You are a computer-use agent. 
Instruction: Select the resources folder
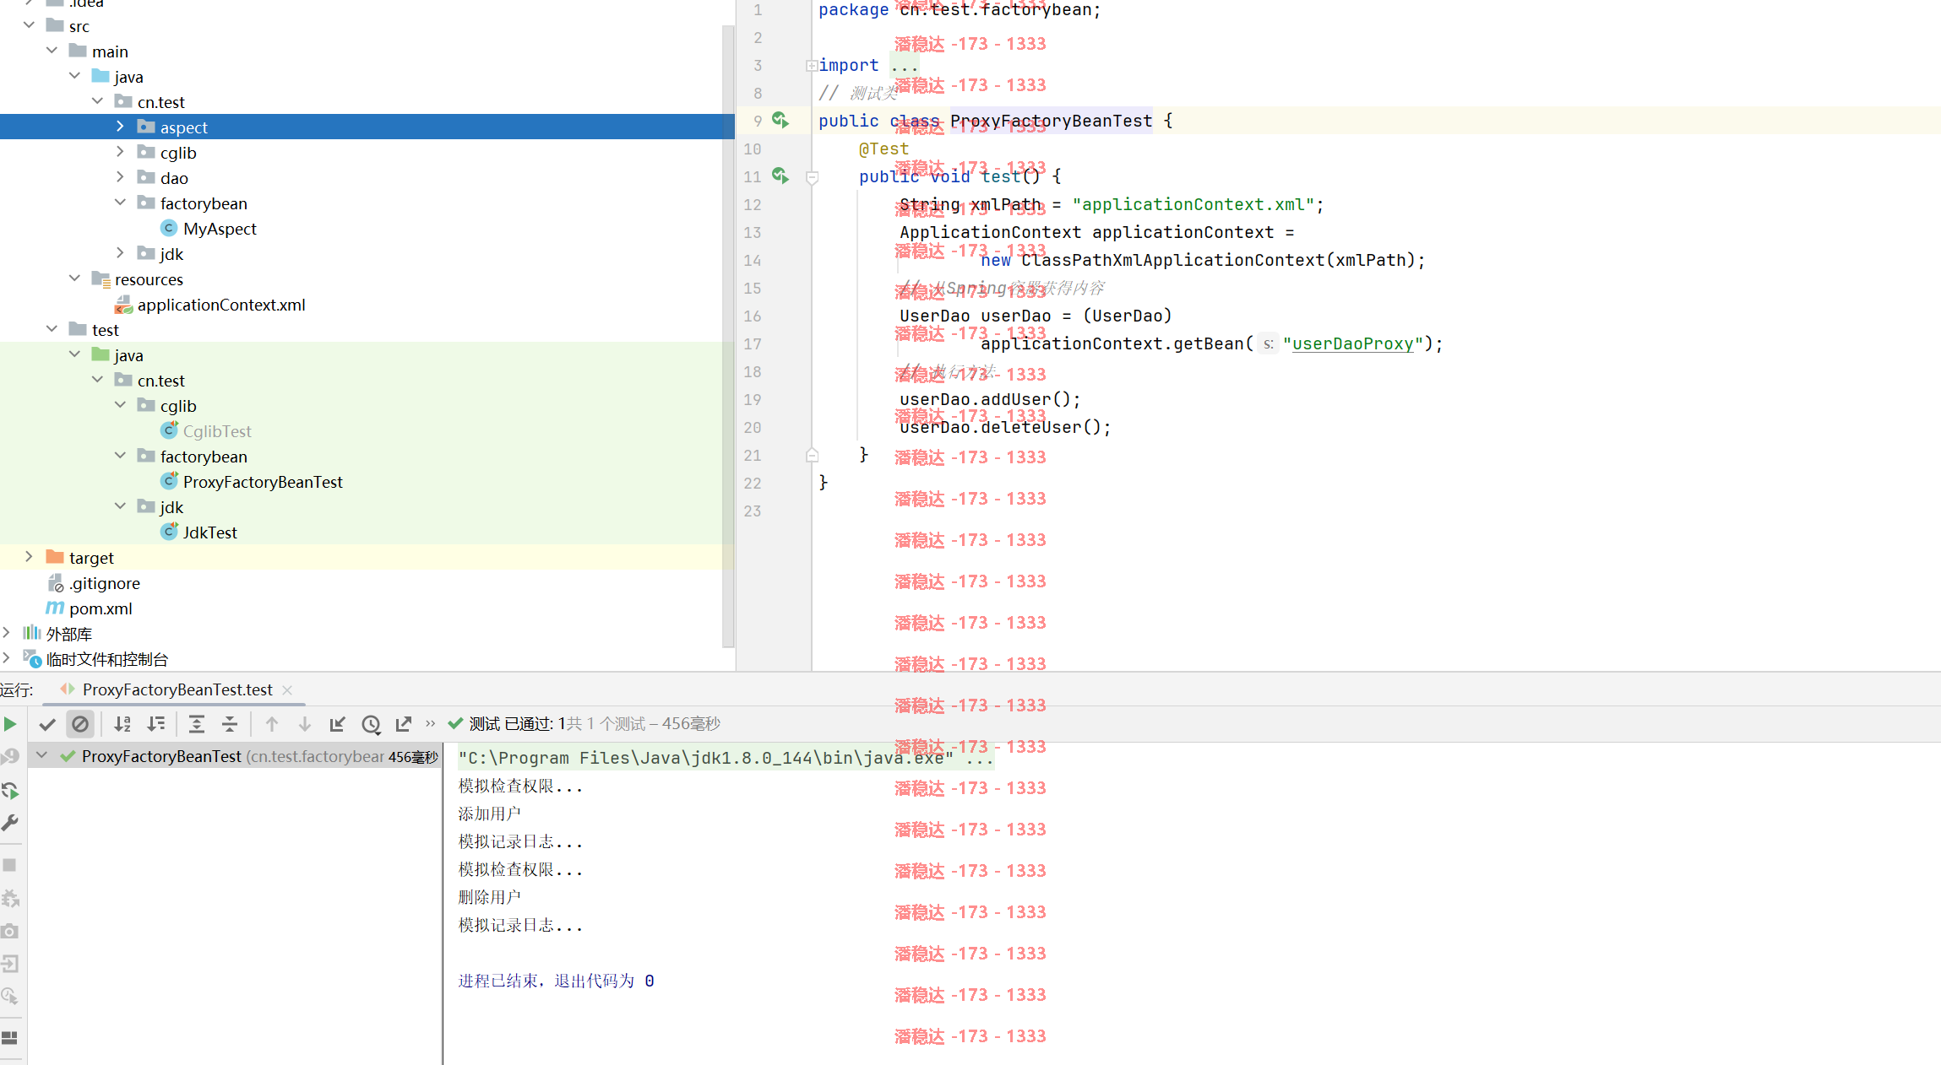point(149,279)
